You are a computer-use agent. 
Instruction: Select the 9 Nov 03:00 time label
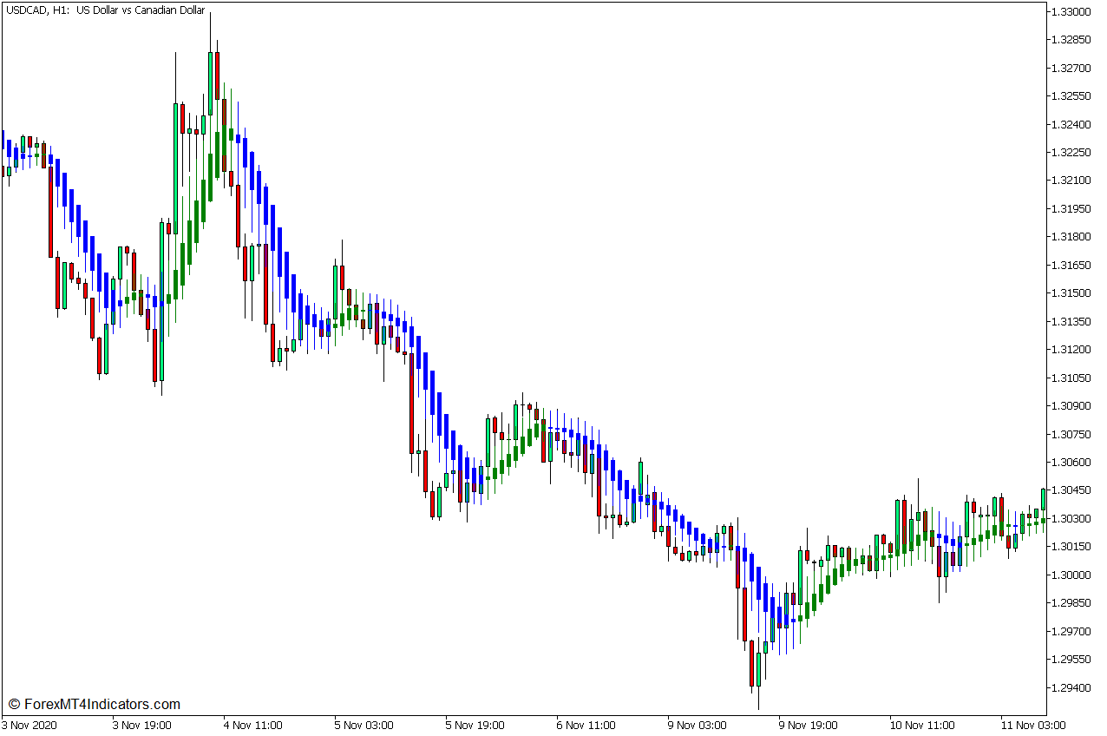(x=697, y=725)
